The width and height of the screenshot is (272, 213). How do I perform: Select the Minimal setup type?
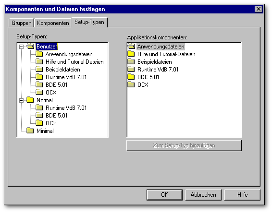point(45,131)
